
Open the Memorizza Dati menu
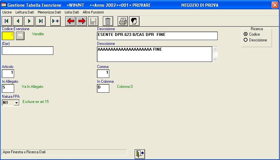coord(49,12)
